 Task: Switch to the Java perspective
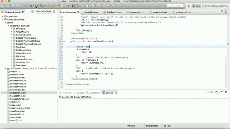tap(196, 6)
